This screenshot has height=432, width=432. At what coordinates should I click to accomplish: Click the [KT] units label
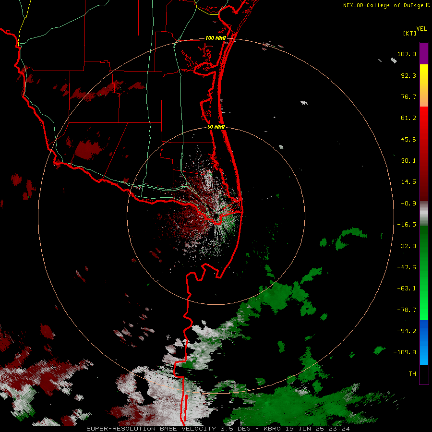click(x=409, y=33)
